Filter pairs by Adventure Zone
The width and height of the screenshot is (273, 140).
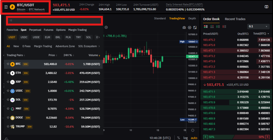pyautogui.click(x=65, y=46)
